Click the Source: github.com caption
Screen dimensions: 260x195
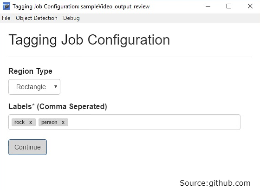coord(215,183)
